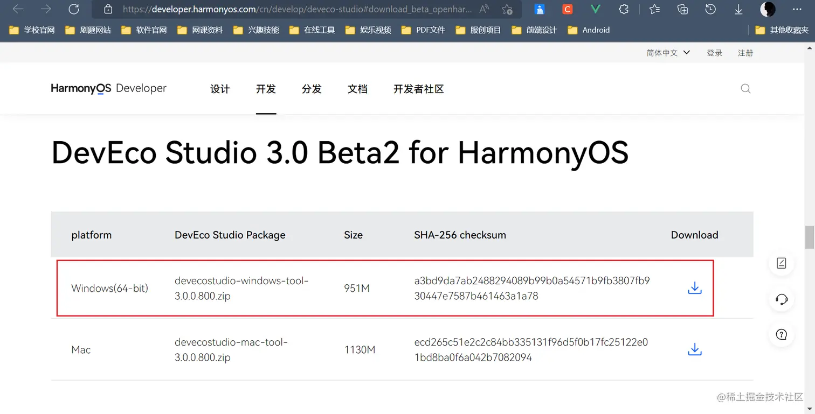Viewport: 815px width, 414px height.
Task: Click the DevEco Studio 3.0 Beta2 heading
Action: pos(340,152)
